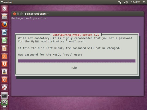The width and height of the screenshot is (147, 110).
Task: Focus the MySQL root password field
Action: pyautogui.click(x=76, y=61)
